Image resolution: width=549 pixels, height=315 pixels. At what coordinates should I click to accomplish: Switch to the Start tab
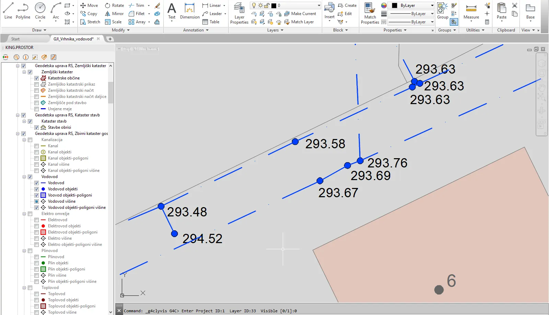point(15,39)
